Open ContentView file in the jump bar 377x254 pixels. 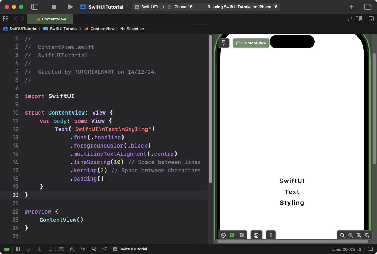pos(99,29)
